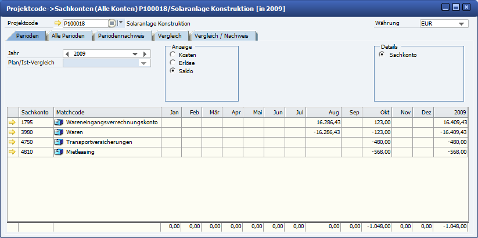Select the Transportversicherungen row text
Screen dimensions: 478x238
tap(99, 142)
